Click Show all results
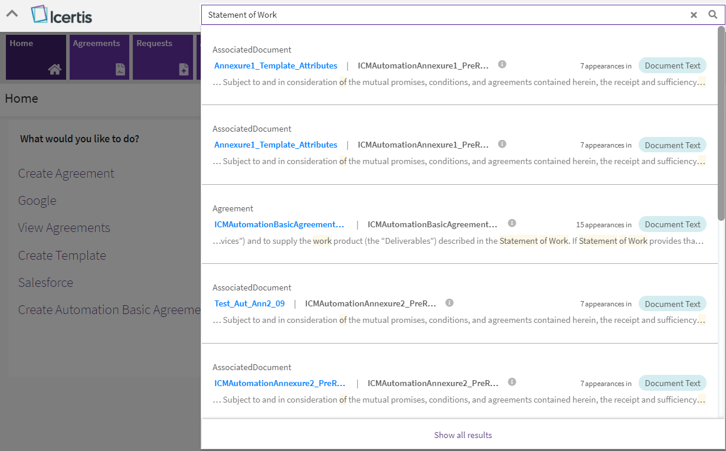The height and width of the screenshot is (451, 726). pyautogui.click(x=463, y=435)
